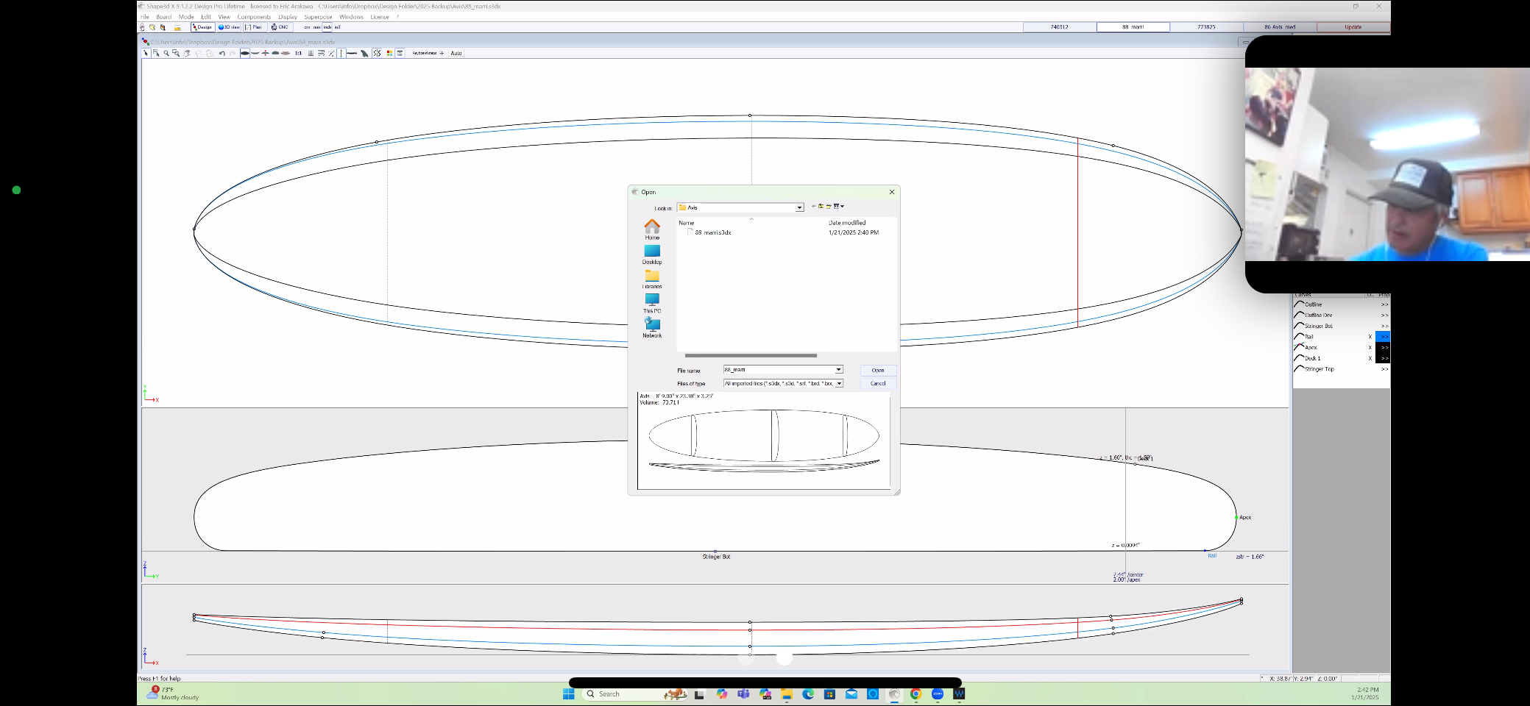Image resolution: width=1530 pixels, height=706 pixels.
Task: Expand the Look in folder dropdown
Action: click(799, 208)
